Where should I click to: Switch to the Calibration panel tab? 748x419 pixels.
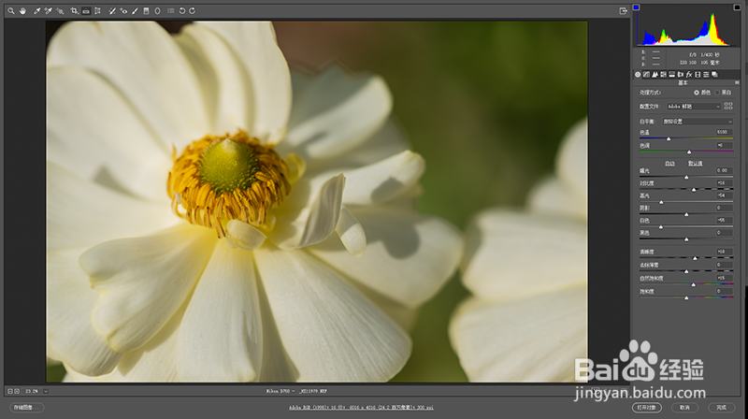tap(698, 75)
